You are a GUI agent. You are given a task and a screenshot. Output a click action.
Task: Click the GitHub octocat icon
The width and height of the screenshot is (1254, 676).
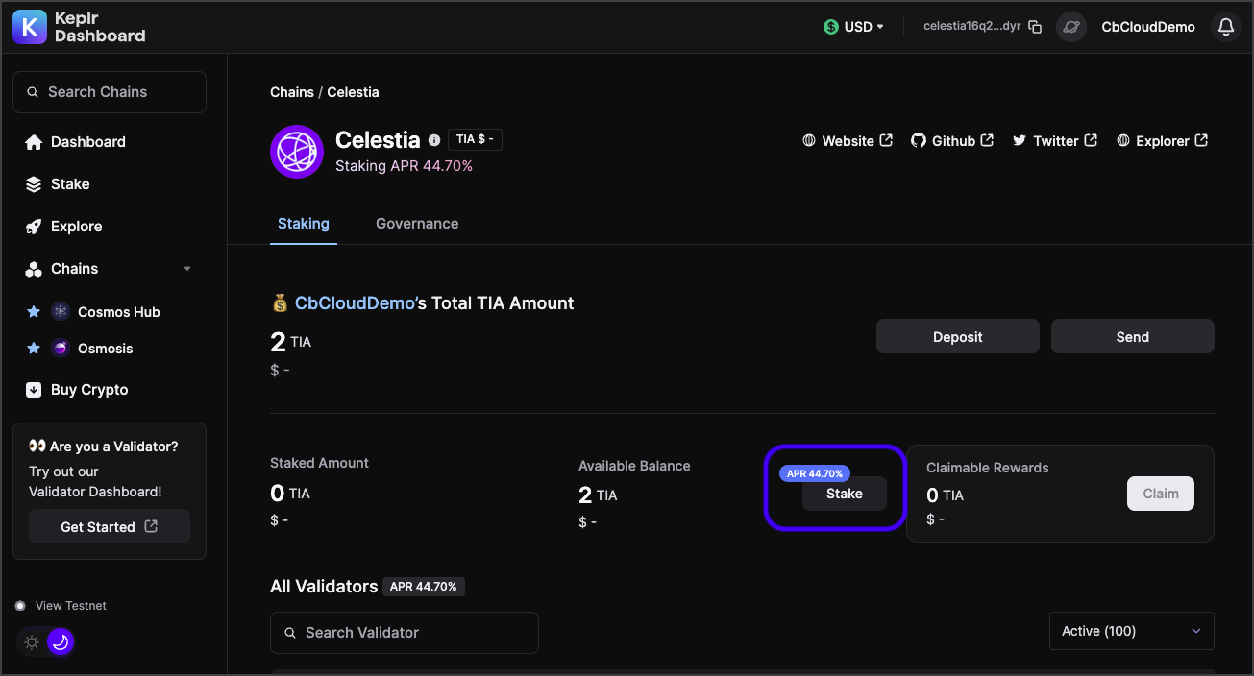(918, 141)
